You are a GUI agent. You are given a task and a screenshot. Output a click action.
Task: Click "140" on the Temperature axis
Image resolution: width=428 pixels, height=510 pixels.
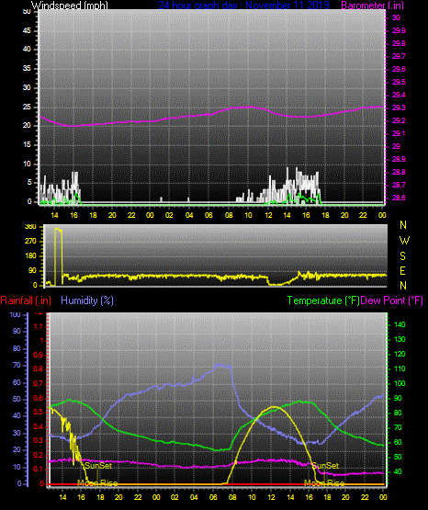400,324
